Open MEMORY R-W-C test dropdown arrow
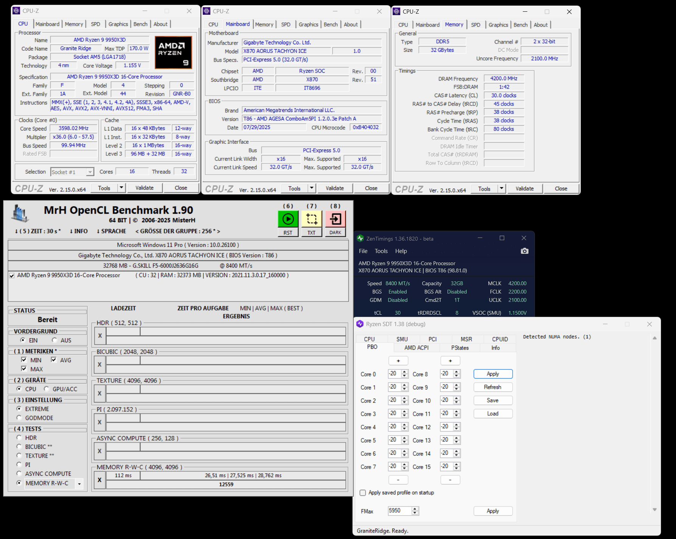 click(x=79, y=483)
